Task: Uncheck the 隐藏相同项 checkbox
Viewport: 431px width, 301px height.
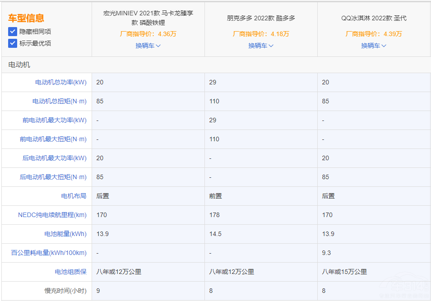Action: [x=13, y=32]
